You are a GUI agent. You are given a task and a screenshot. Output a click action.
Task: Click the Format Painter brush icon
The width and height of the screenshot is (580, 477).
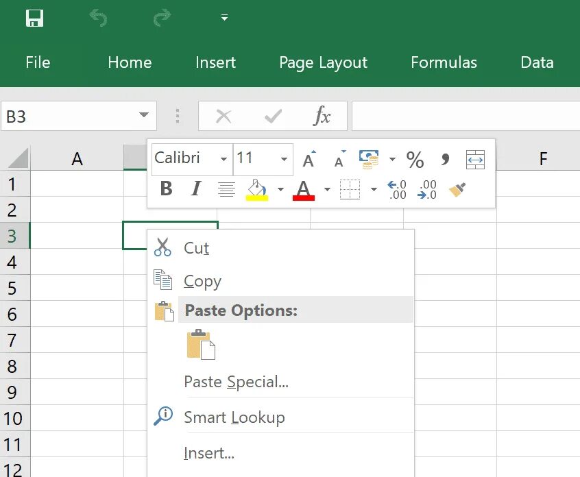457,190
